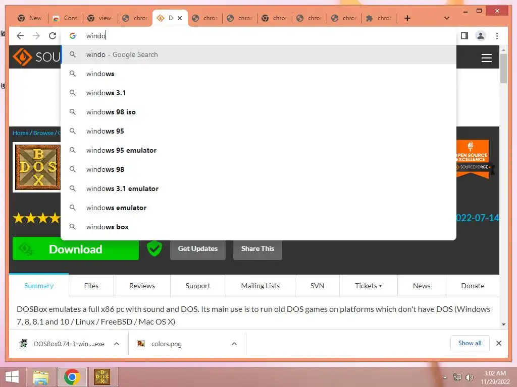
Task: Open a new tab with plus button
Action: click(x=407, y=18)
